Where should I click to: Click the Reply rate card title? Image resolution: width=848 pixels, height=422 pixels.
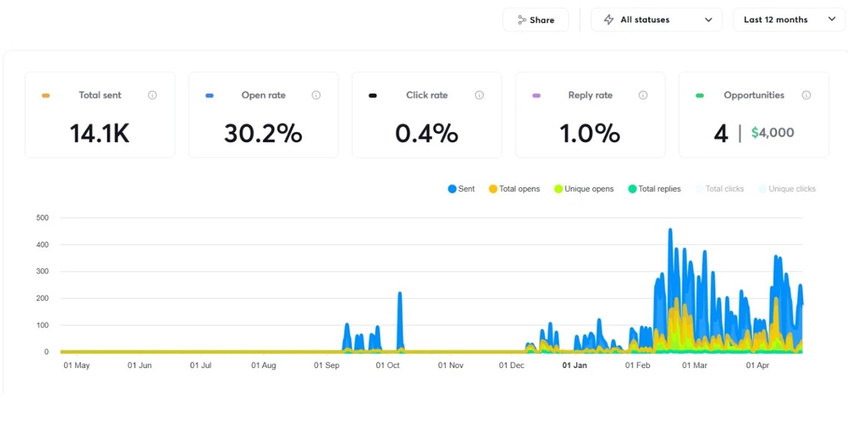(x=590, y=95)
